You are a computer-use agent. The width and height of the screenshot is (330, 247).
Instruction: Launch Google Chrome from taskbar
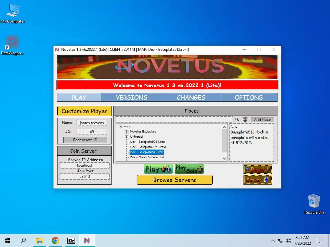tap(55, 241)
